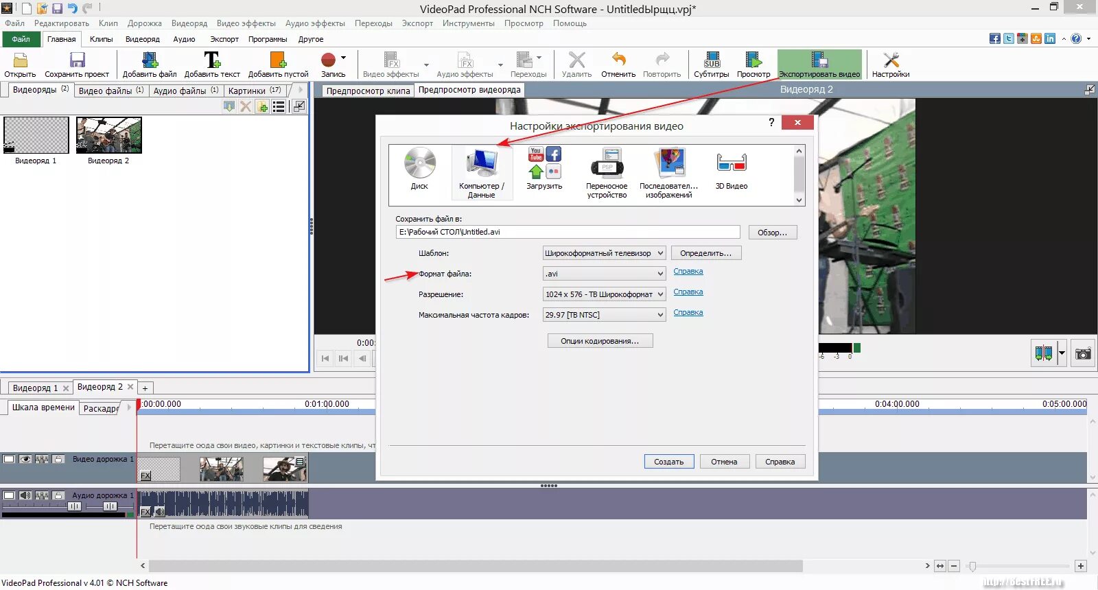Click the Сохранить файл в path field
The width and height of the screenshot is (1098, 590).
pos(568,232)
